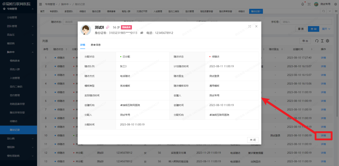Expand 冠心病 menu in sidebar

click(18, 138)
